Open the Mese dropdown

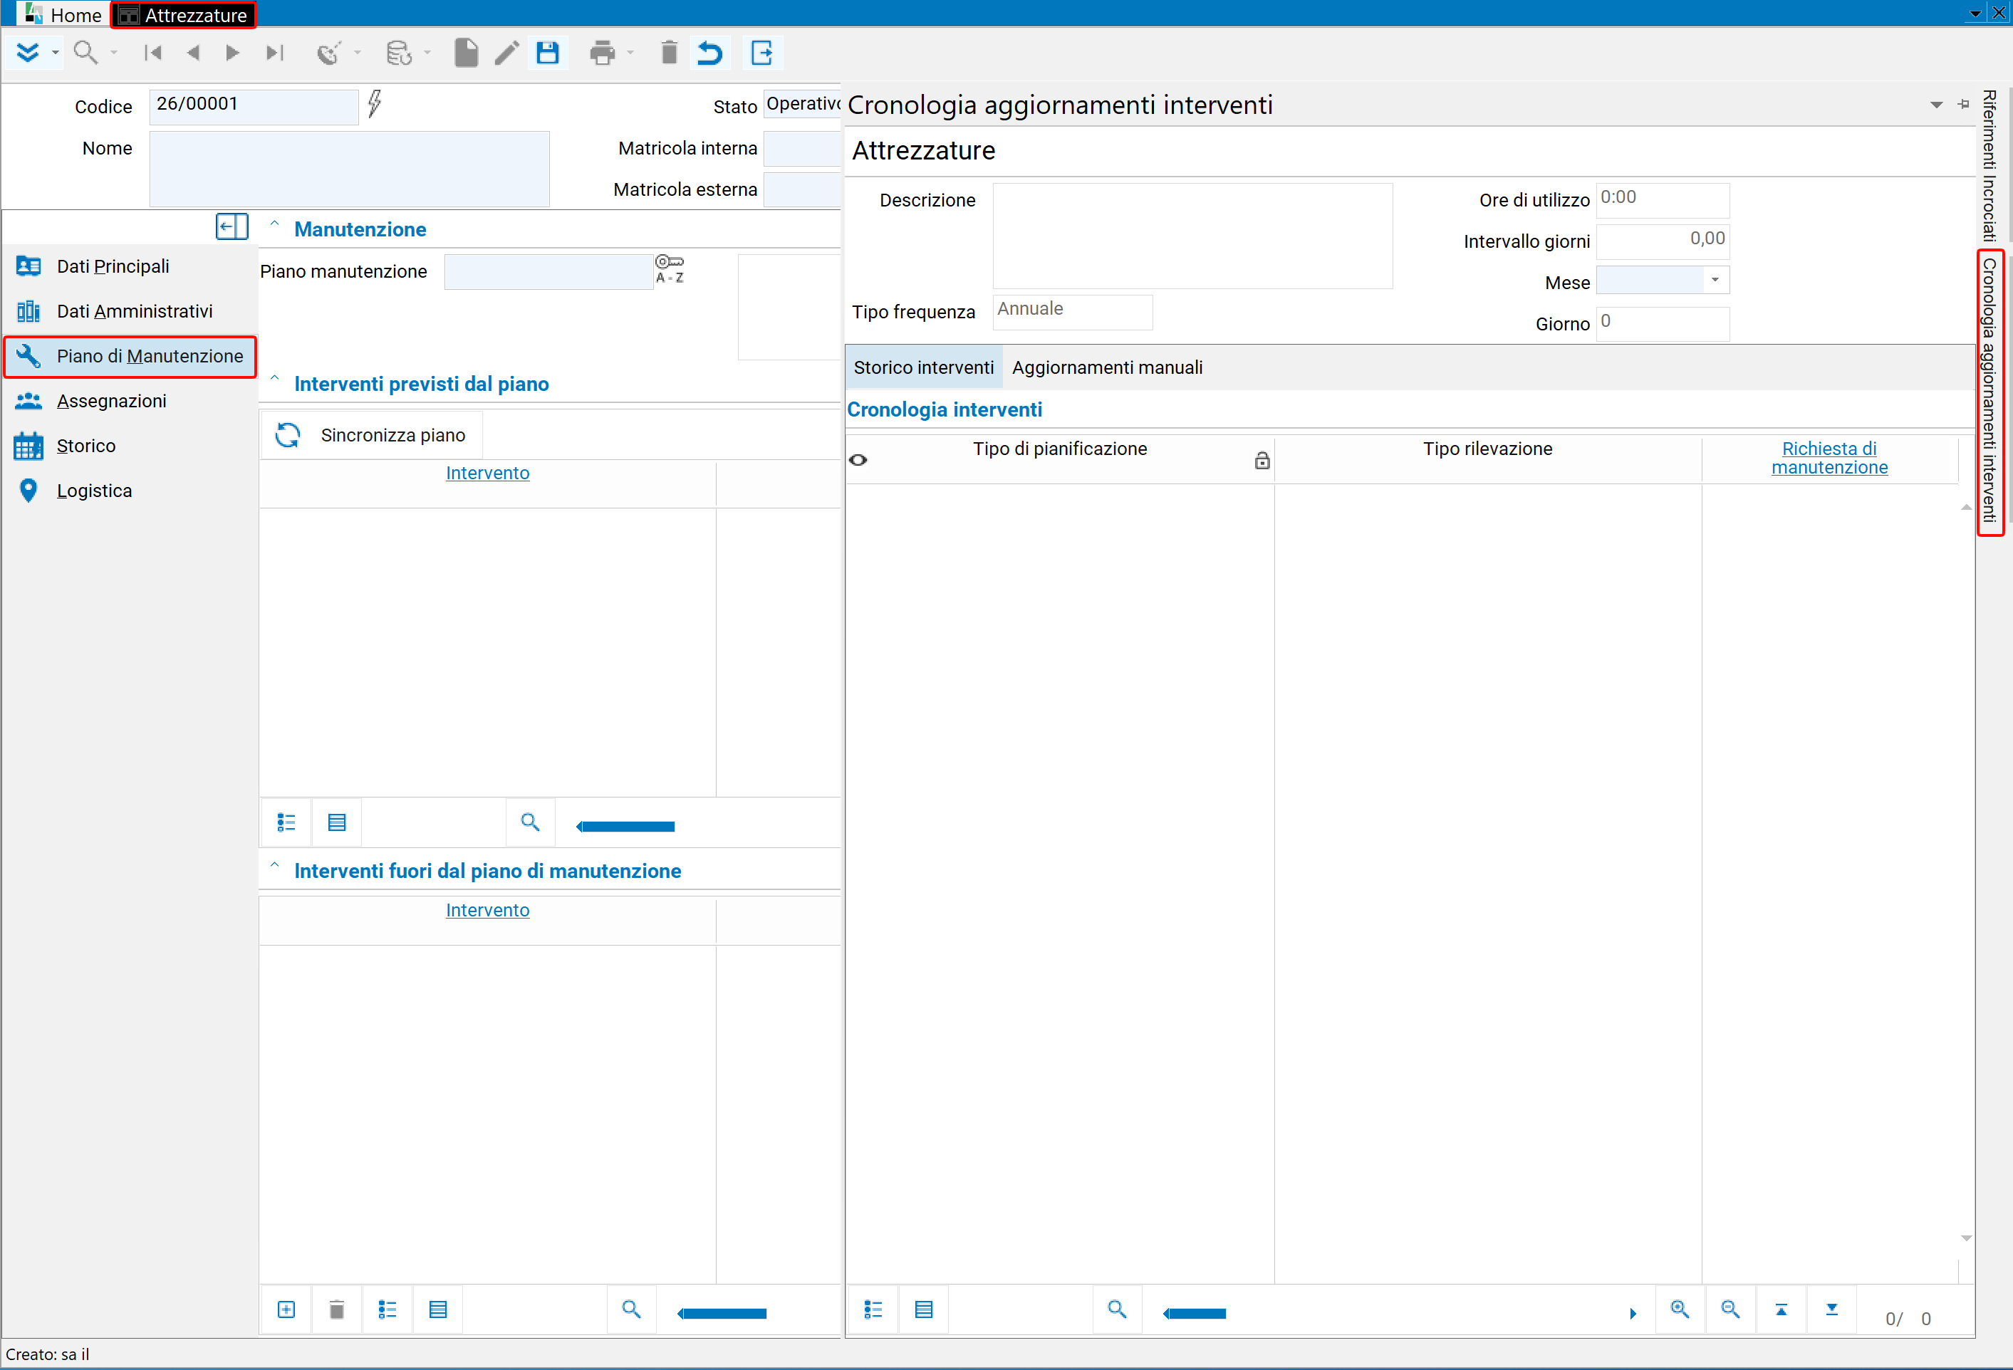pos(1715,280)
